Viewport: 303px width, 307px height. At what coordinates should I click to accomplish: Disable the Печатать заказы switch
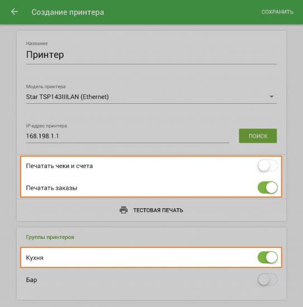pos(268,188)
